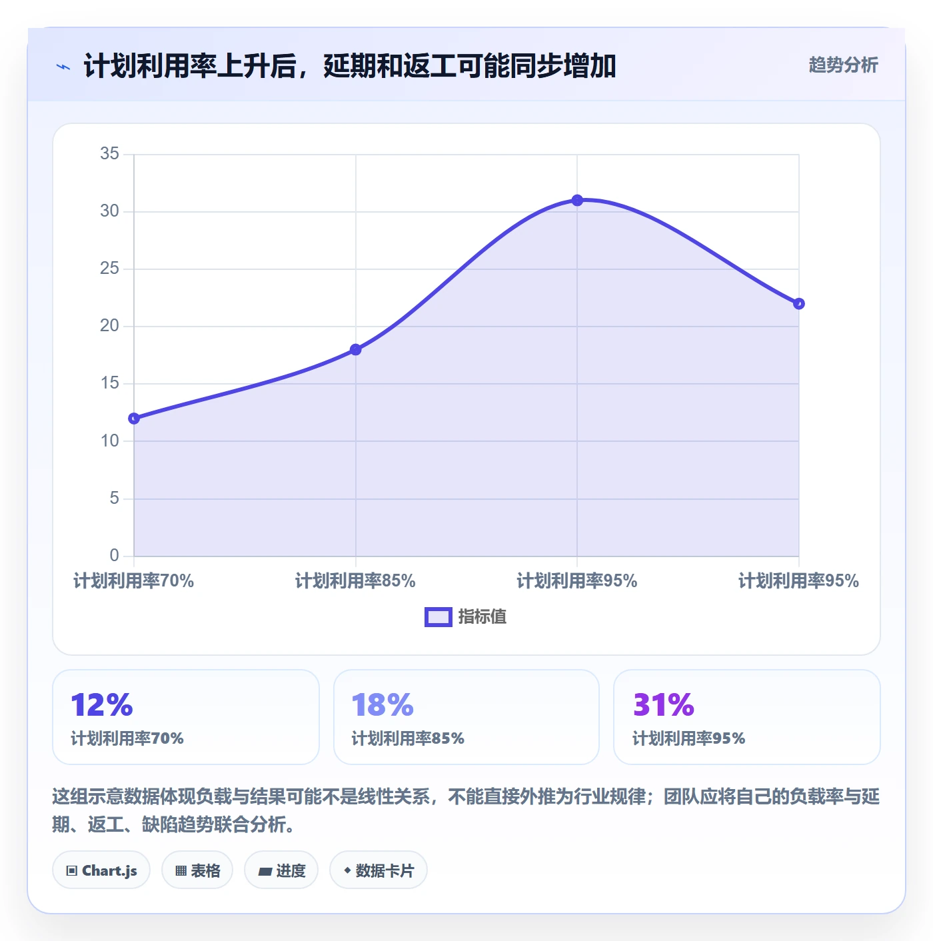Click the diamond icon in 数据卡片 tag
Image resolution: width=933 pixels, height=941 pixels.
347,870
